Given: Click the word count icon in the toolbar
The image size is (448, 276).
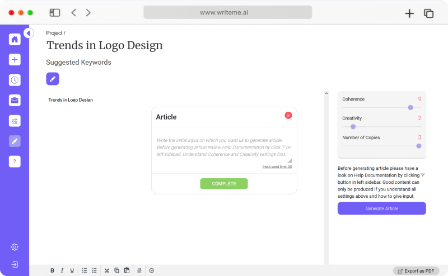Looking at the screenshot, I should (139, 270).
